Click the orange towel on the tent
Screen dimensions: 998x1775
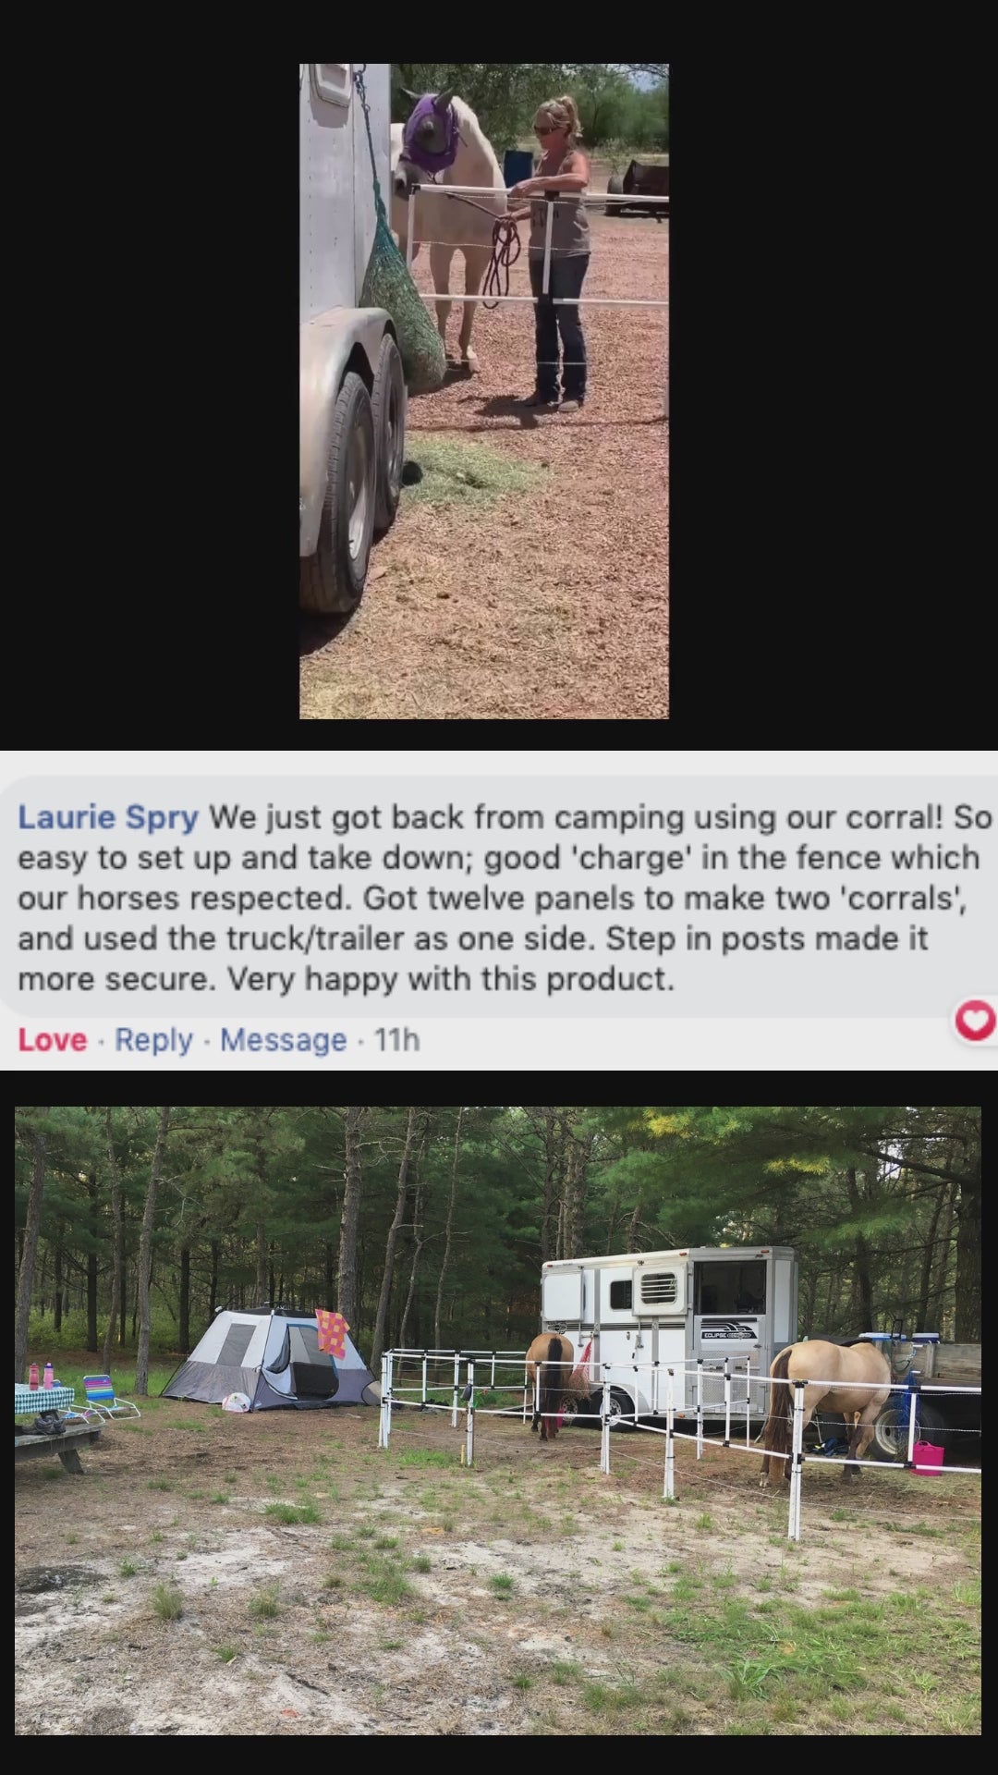coord(331,1331)
